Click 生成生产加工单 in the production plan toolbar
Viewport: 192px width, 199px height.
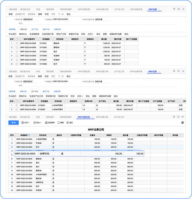pos(36,96)
